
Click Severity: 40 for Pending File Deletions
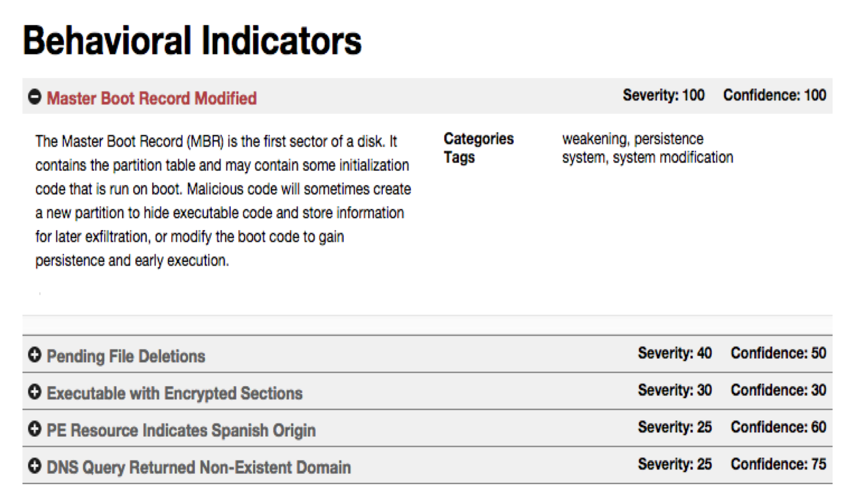pyautogui.click(x=675, y=353)
